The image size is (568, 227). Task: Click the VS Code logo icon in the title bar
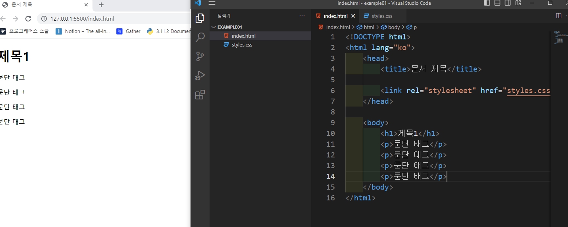click(198, 3)
